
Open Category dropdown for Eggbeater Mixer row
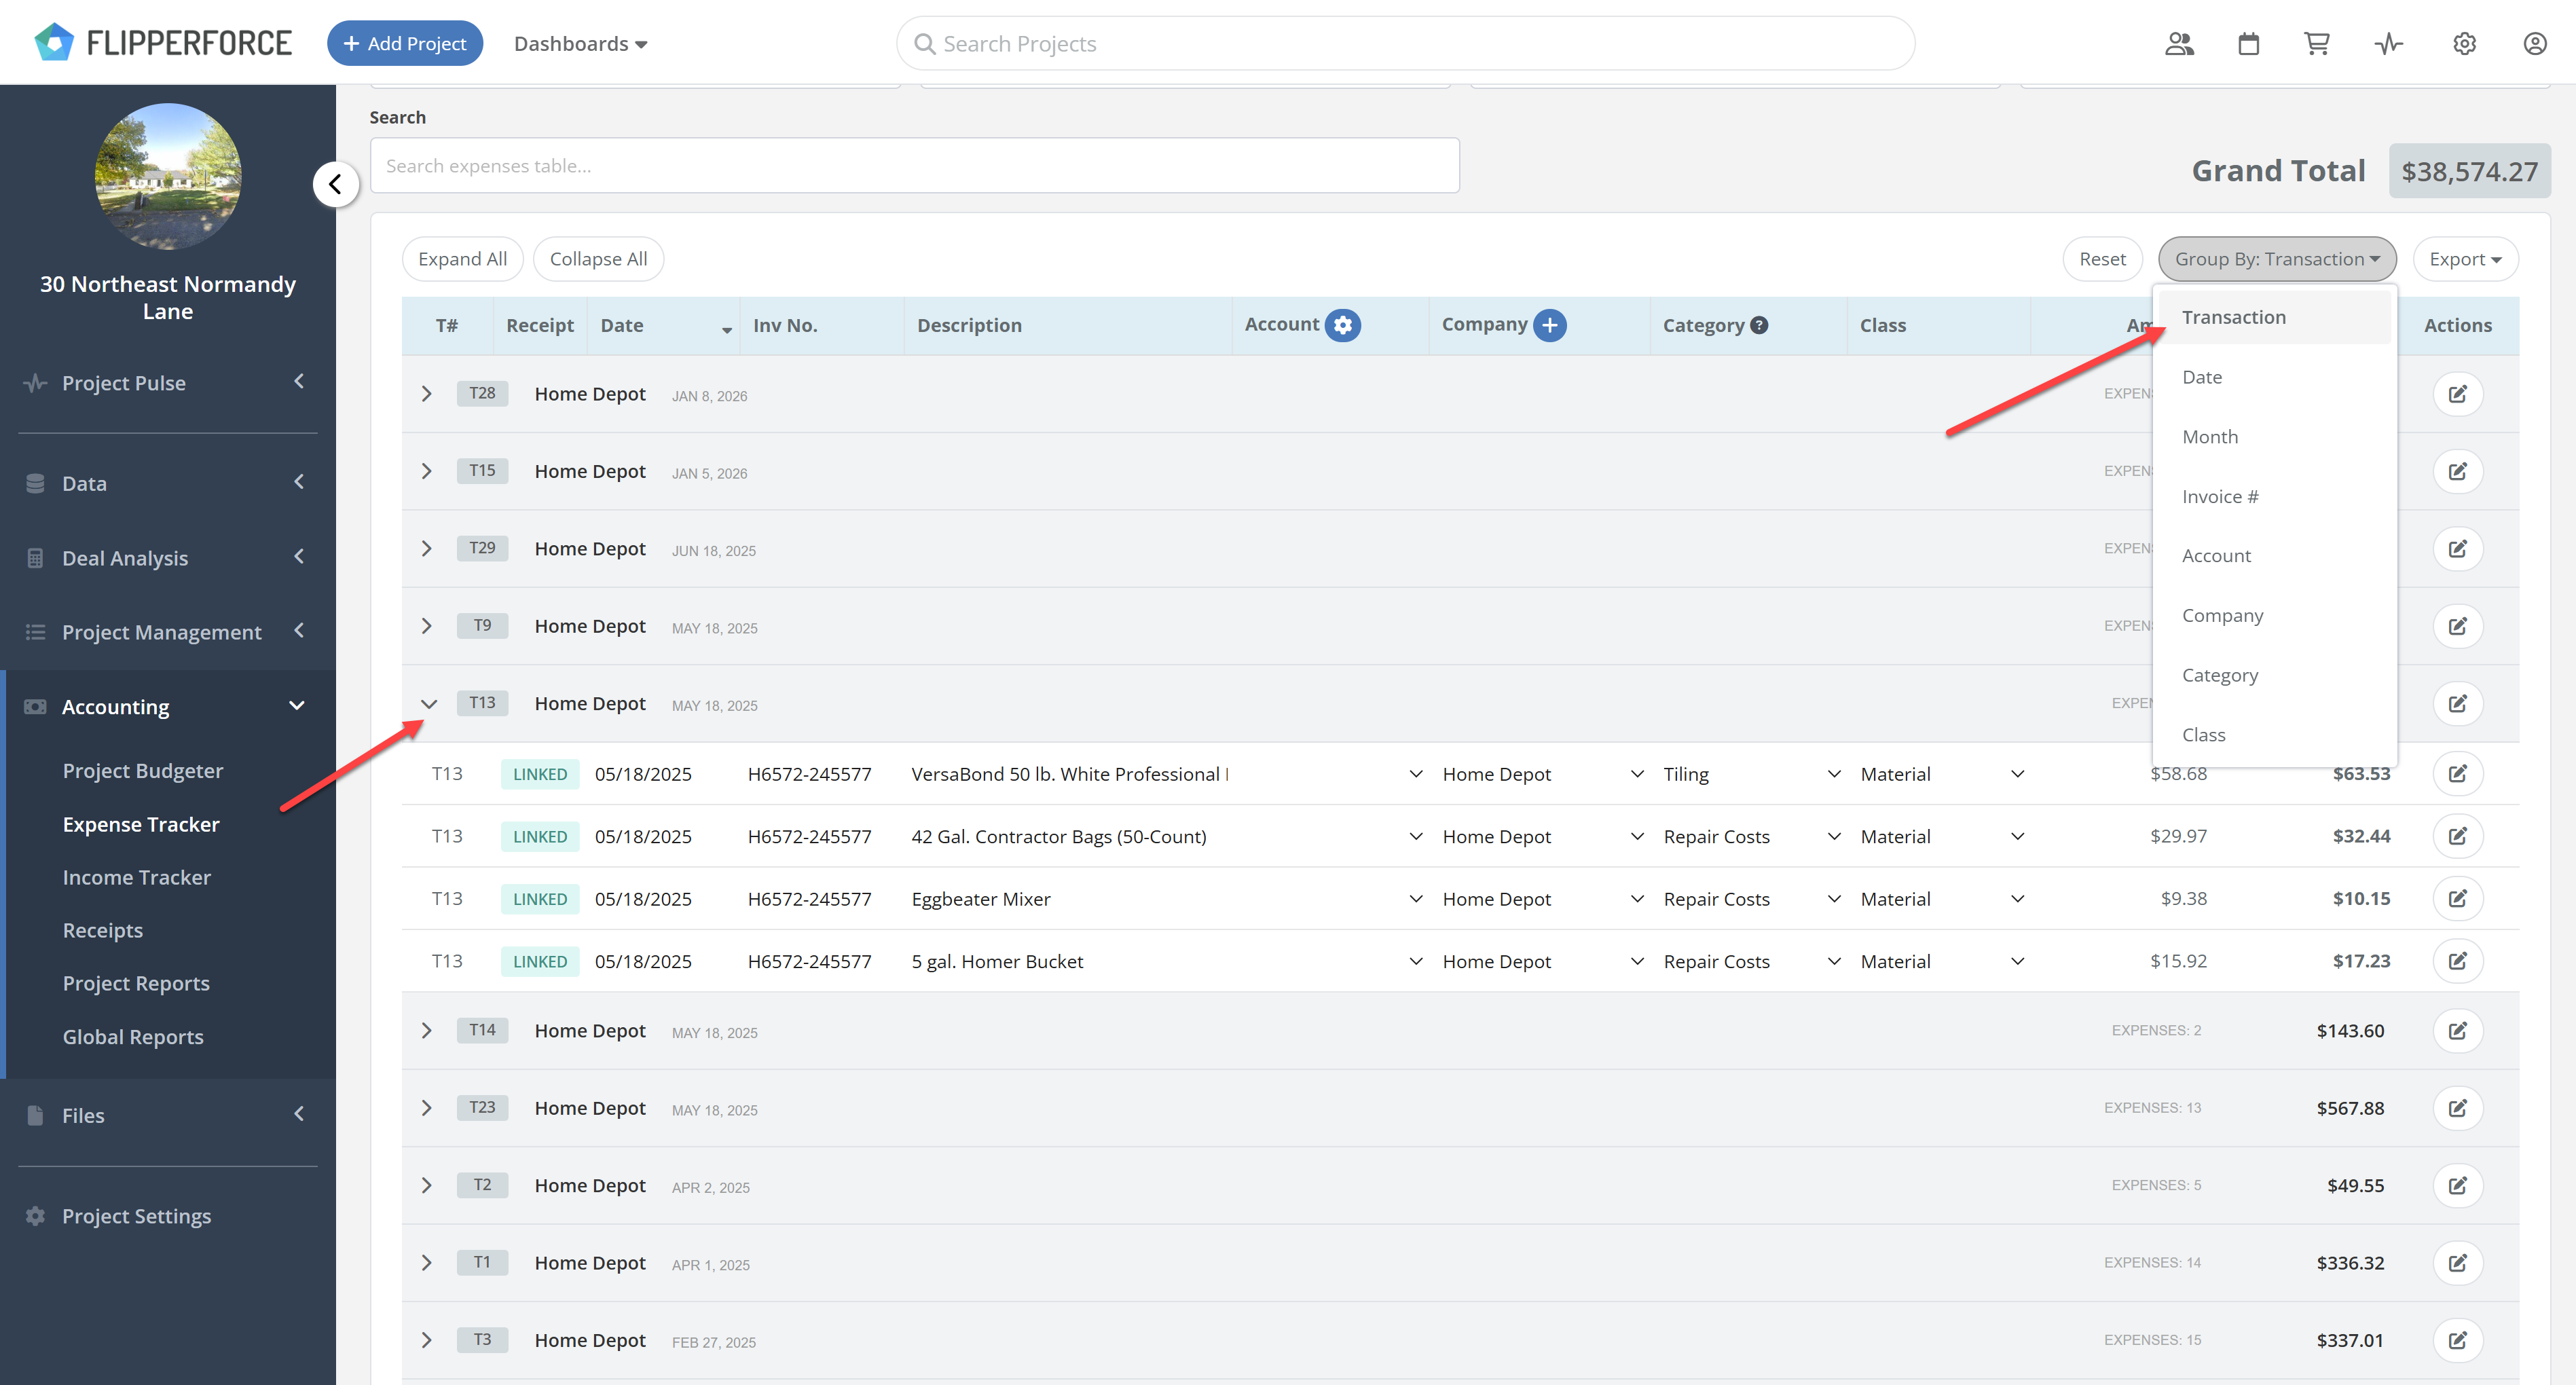[1833, 899]
